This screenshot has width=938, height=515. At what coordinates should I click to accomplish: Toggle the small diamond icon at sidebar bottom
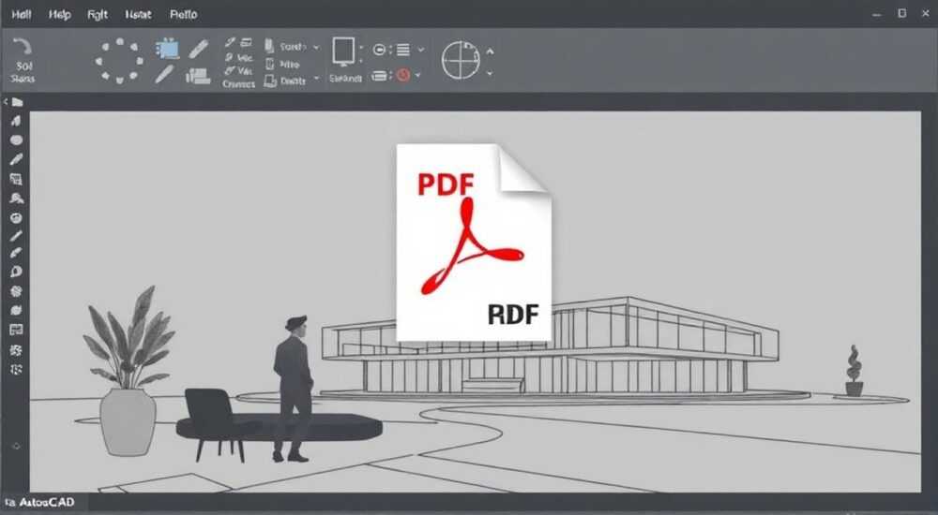[16, 446]
